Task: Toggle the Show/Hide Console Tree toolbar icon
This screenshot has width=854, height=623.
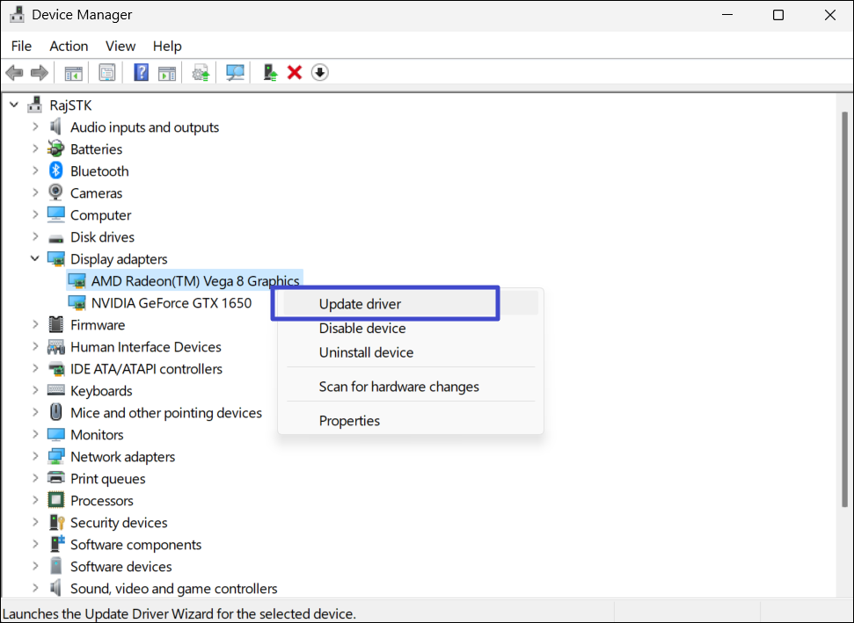Action: [74, 72]
